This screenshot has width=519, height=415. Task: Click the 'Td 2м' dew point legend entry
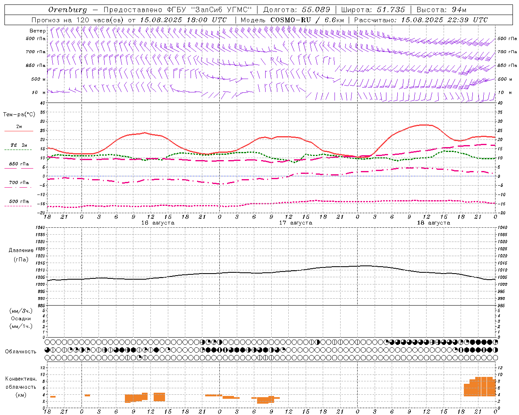click(x=19, y=145)
